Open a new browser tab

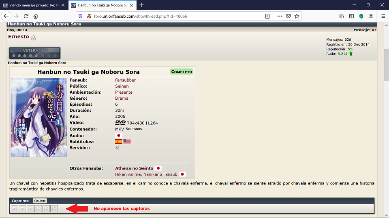click(x=141, y=5)
